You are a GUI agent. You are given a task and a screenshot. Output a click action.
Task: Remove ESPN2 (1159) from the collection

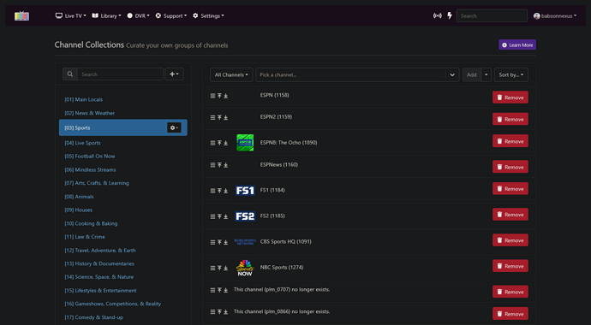coord(510,119)
